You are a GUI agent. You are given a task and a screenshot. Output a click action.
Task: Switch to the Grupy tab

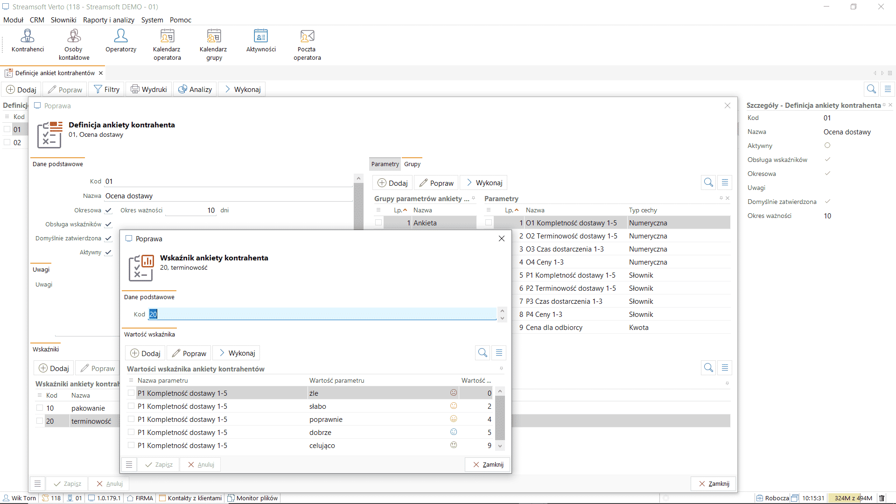412,164
